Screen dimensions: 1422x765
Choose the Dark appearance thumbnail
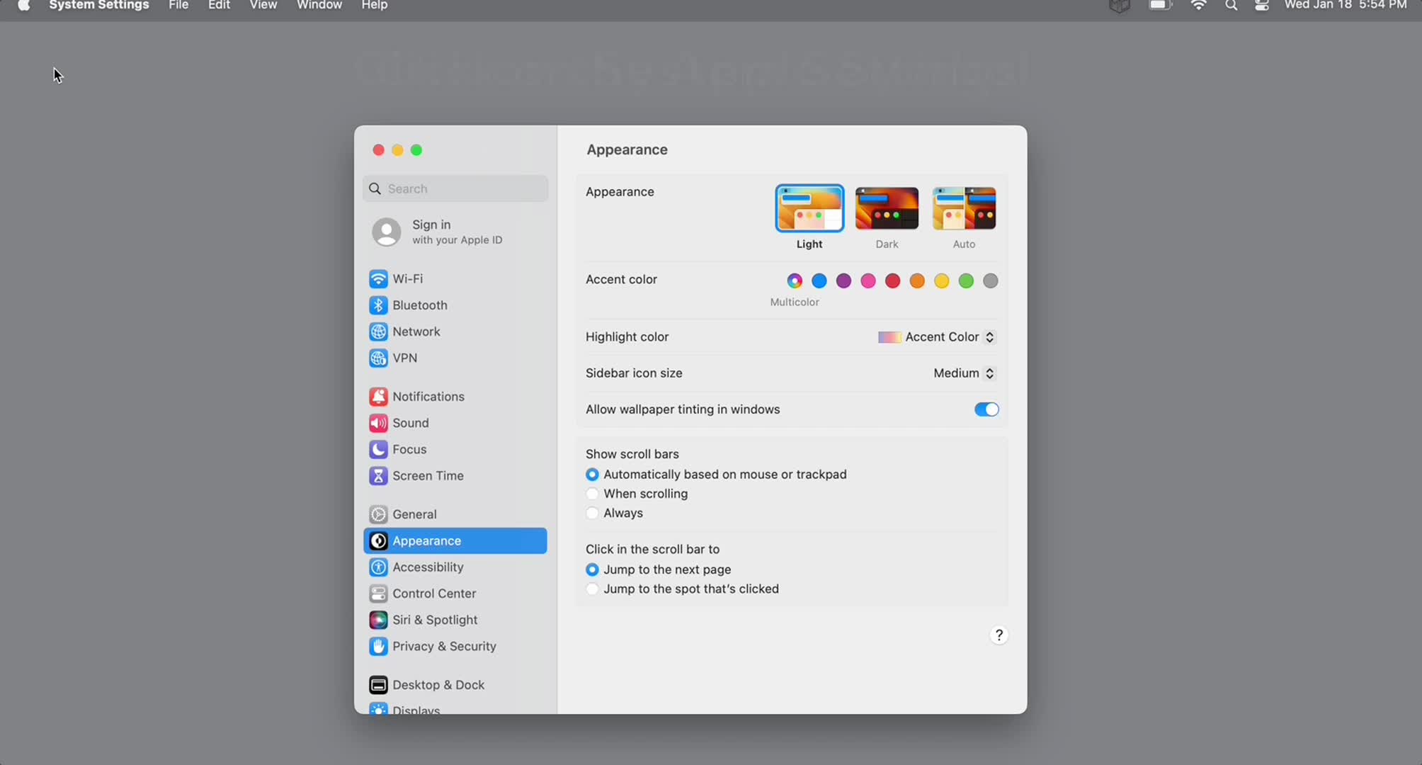tap(887, 208)
